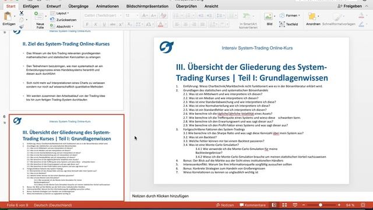
Task: Open the Layout dropdown
Action: pyautogui.click(x=59, y=13)
